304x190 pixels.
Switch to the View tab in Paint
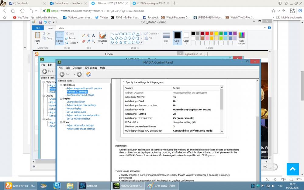(61, 28)
